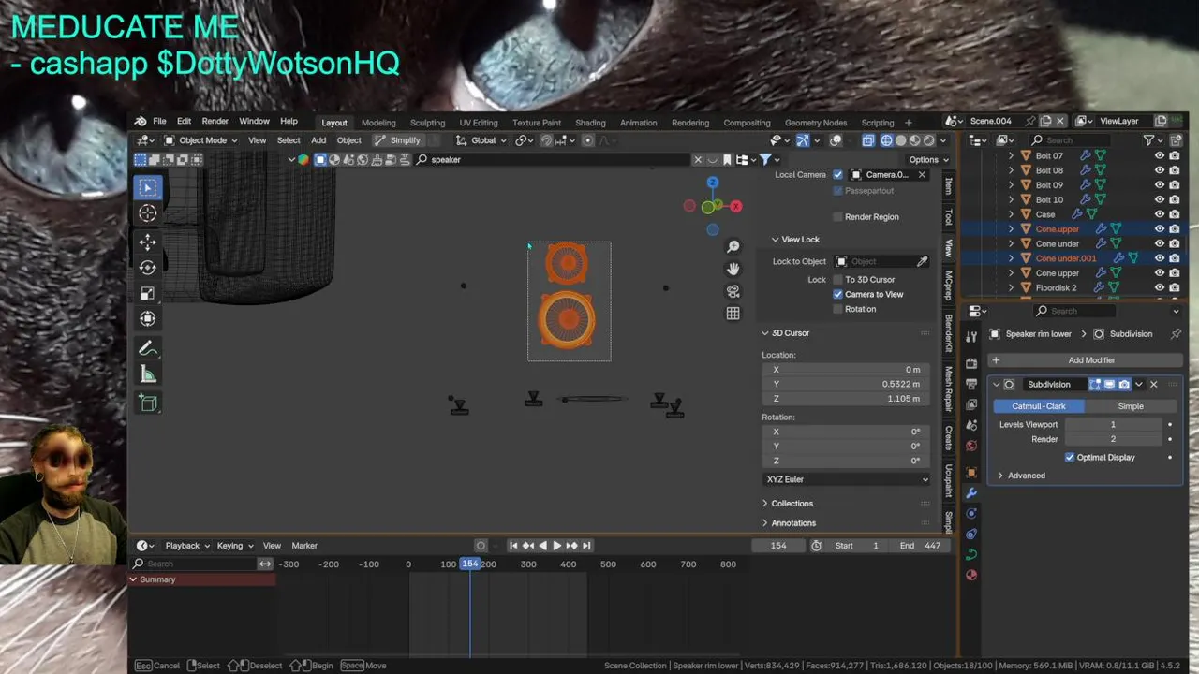Open the Object Mode dropdown
Screen dimensions: 1199x674
tap(200, 140)
